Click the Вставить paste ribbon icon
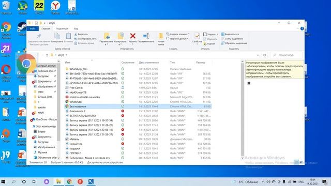 68,38
